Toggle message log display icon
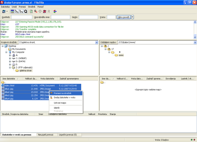The height and width of the screenshot is (142, 197). [12, 11]
